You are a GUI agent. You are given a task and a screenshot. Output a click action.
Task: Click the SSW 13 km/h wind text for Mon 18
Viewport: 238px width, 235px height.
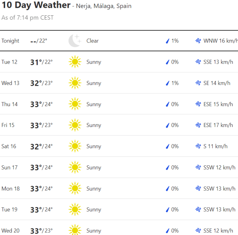click(x=219, y=188)
